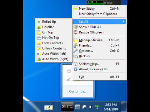
Task: Click the On Top window icon
Action: 39,32
